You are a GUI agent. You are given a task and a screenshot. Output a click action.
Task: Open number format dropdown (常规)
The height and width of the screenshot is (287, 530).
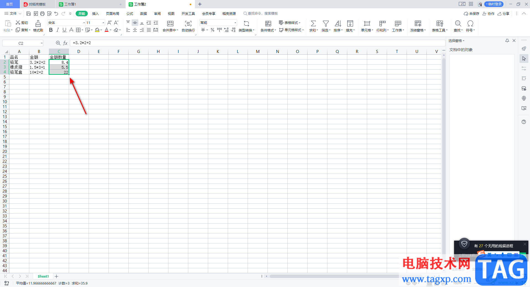(235, 23)
